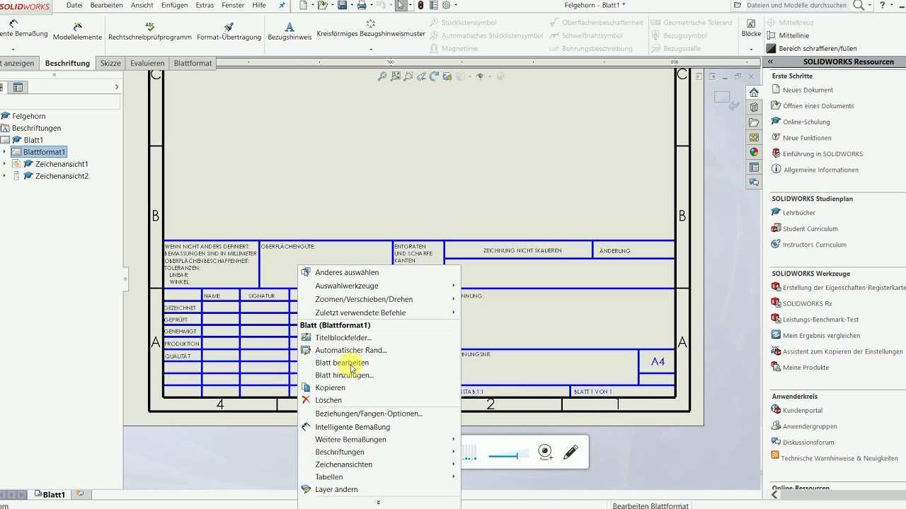Click the Save icon in the top toolbar
The height and width of the screenshot is (509, 906).
point(343,6)
